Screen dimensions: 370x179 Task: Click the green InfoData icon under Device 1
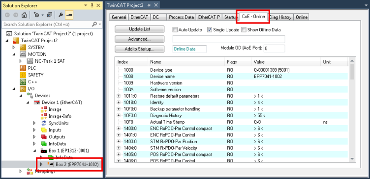[x=44, y=144]
